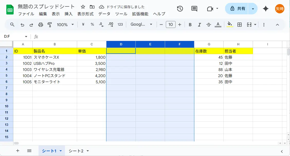
Task: Click the Gemini sparkle icon
Action: (x=266, y=9)
